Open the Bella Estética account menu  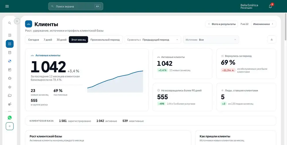click(249, 6)
